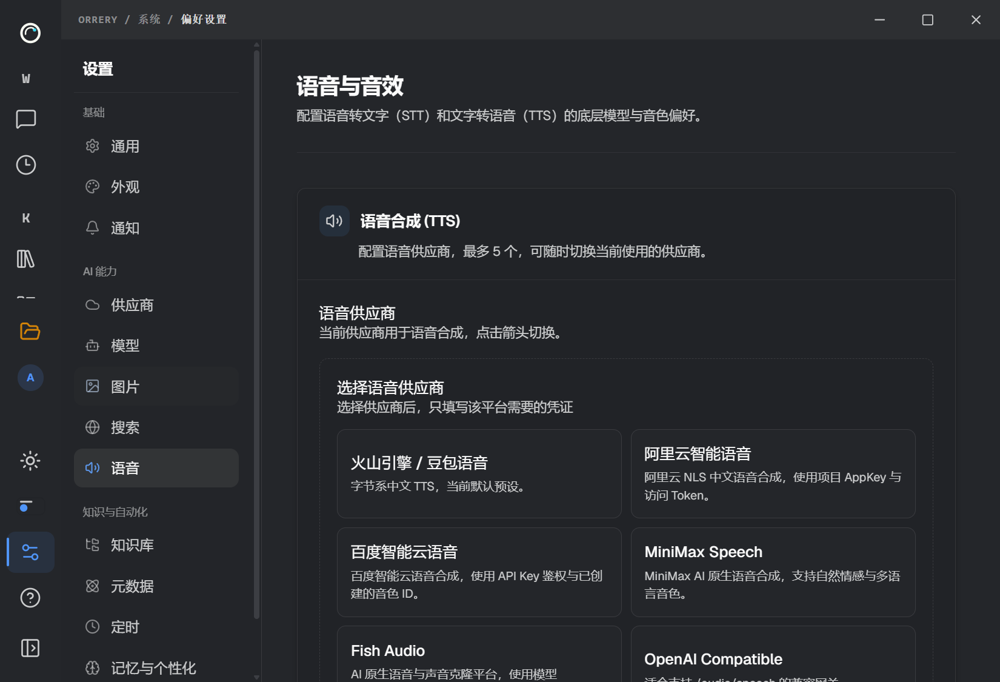Image resolution: width=1000 pixels, height=682 pixels.
Task: Click the AI 能力 section label
Action: click(x=100, y=271)
